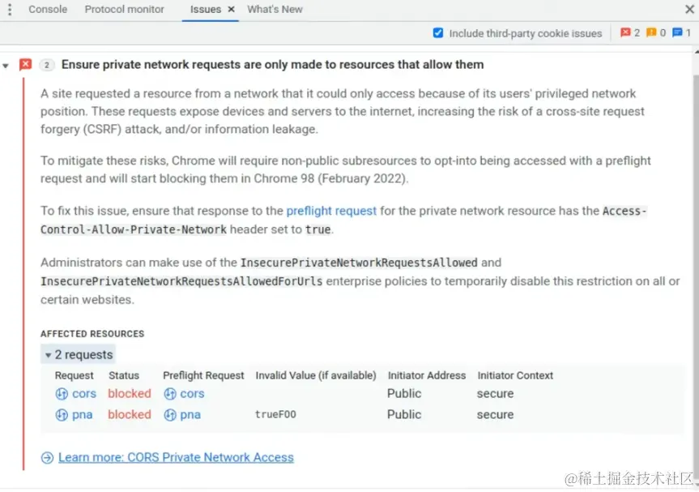The width and height of the screenshot is (699, 492).
Task: Collapse the 2 requests affected resources list
Action: 48,356
